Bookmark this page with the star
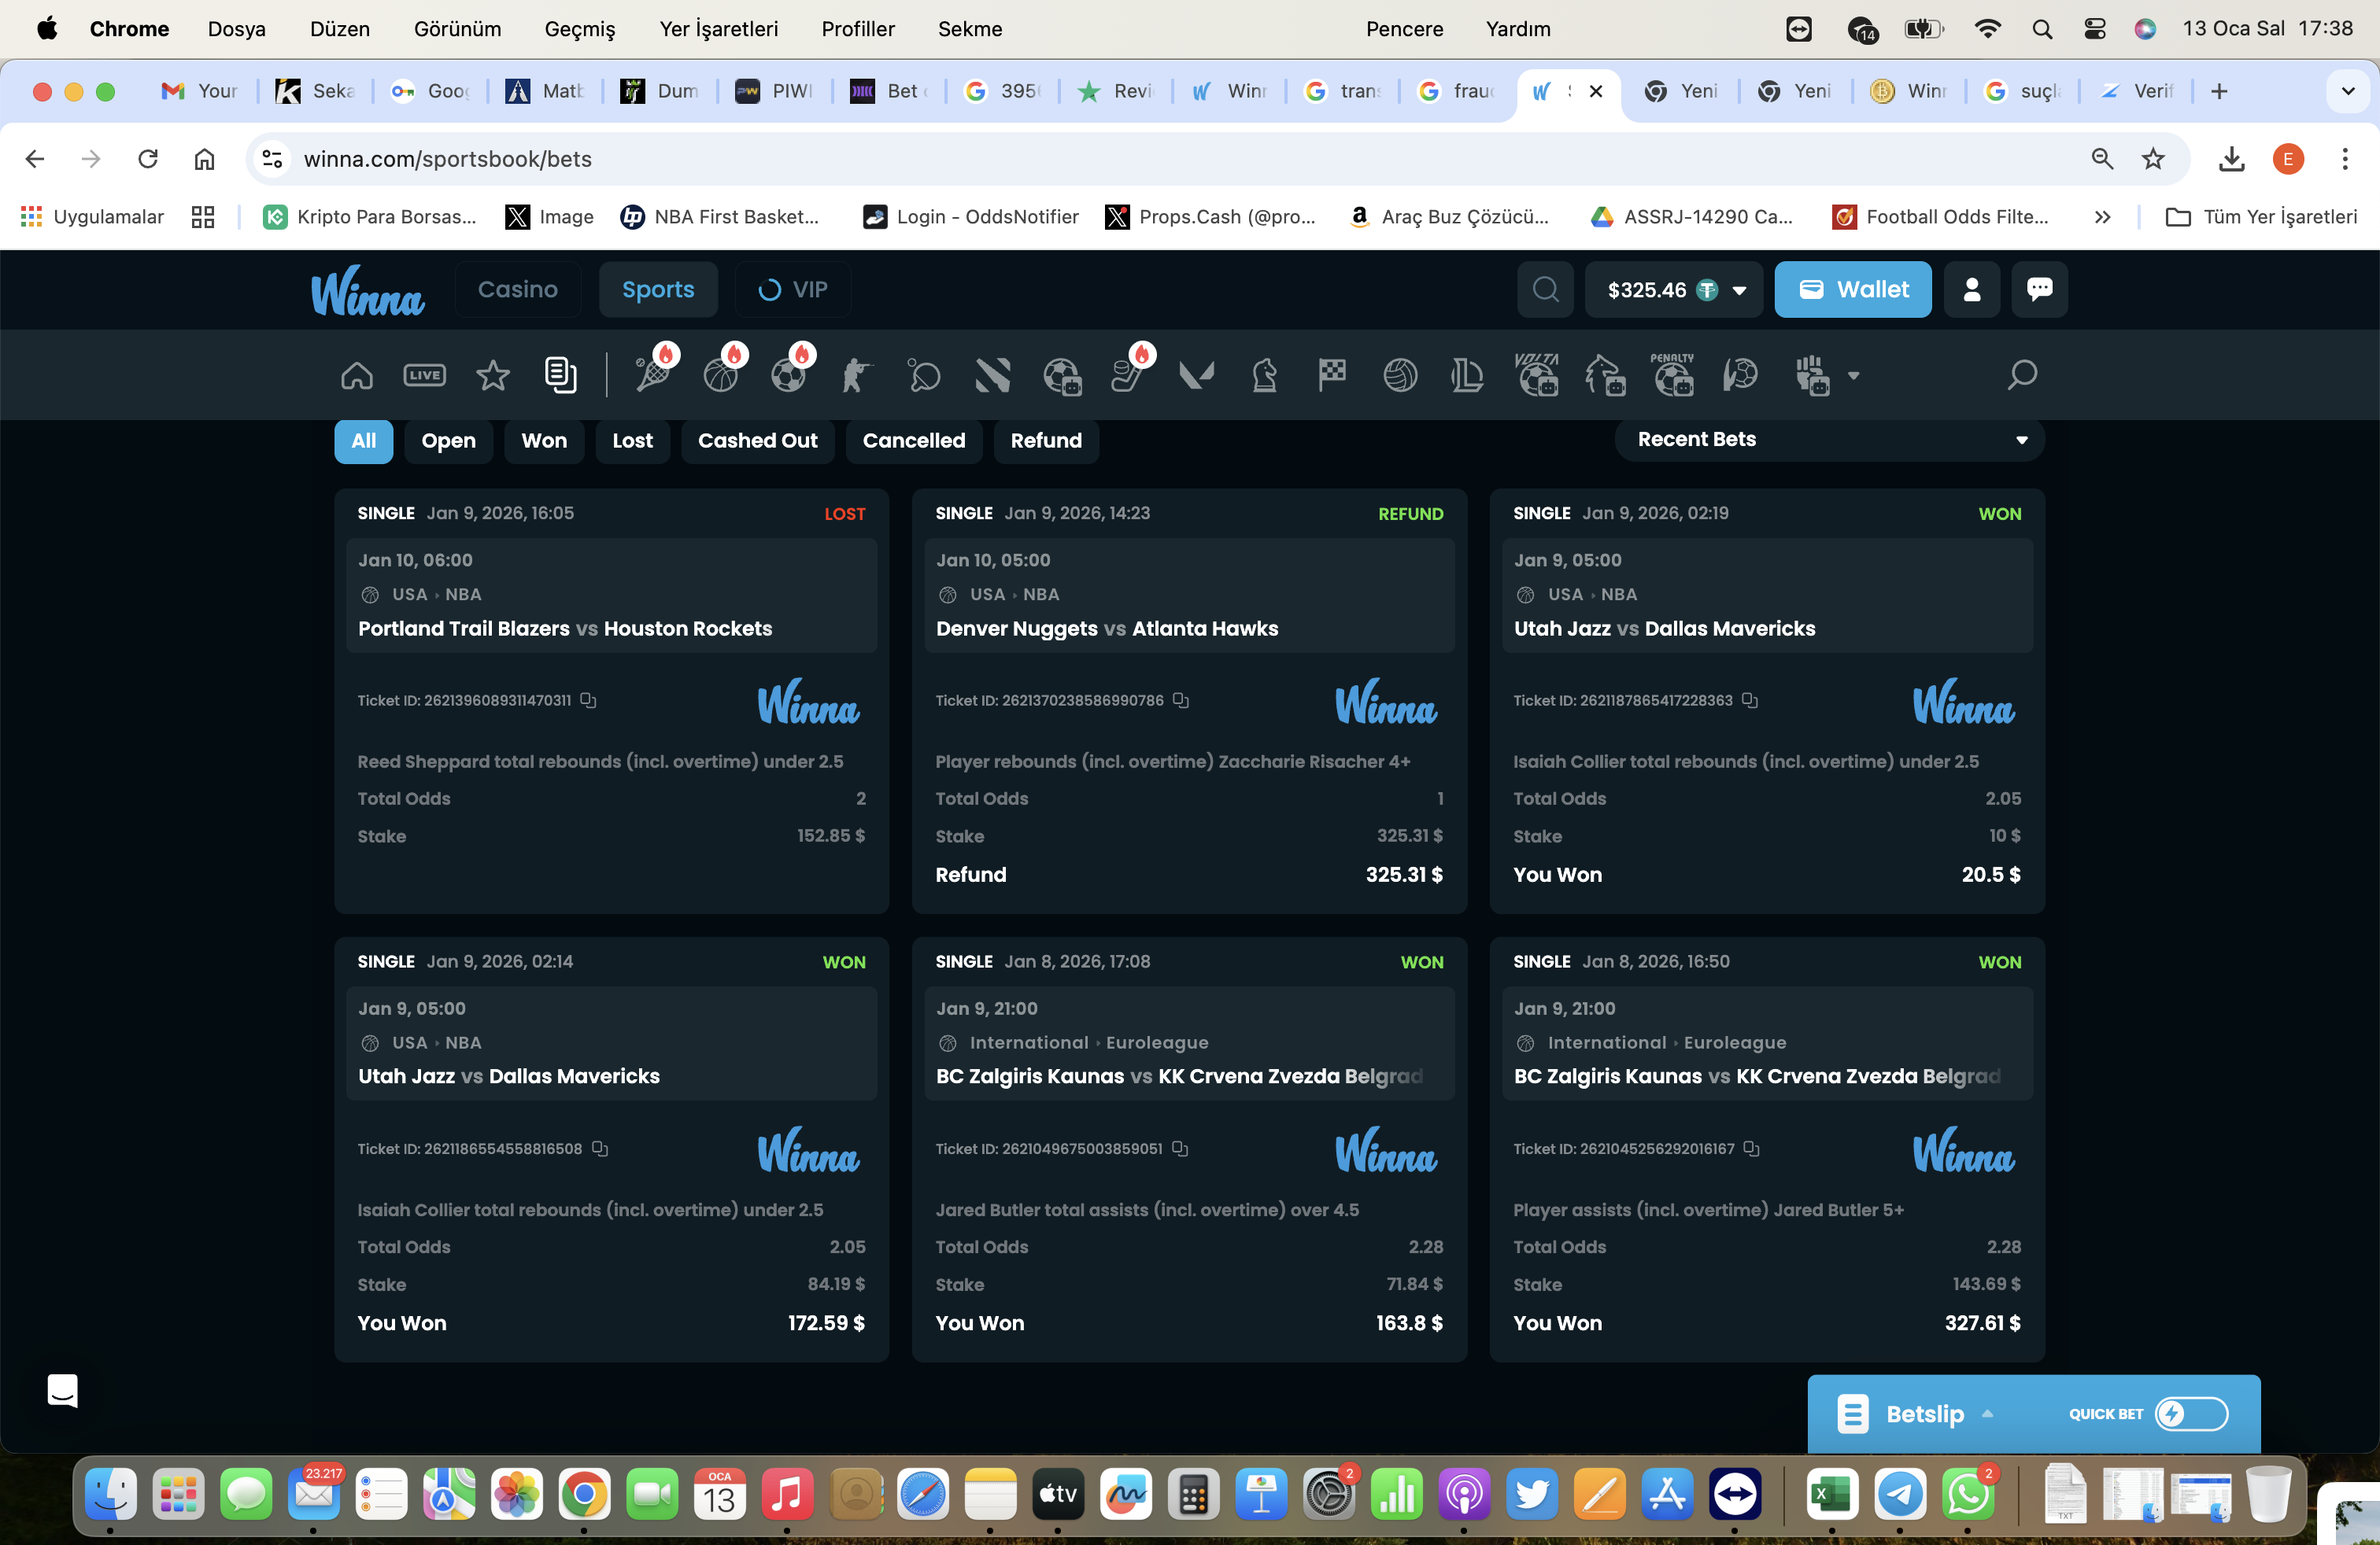This screenshot has height=1545, width=2380. click(x=2153, y=159)
